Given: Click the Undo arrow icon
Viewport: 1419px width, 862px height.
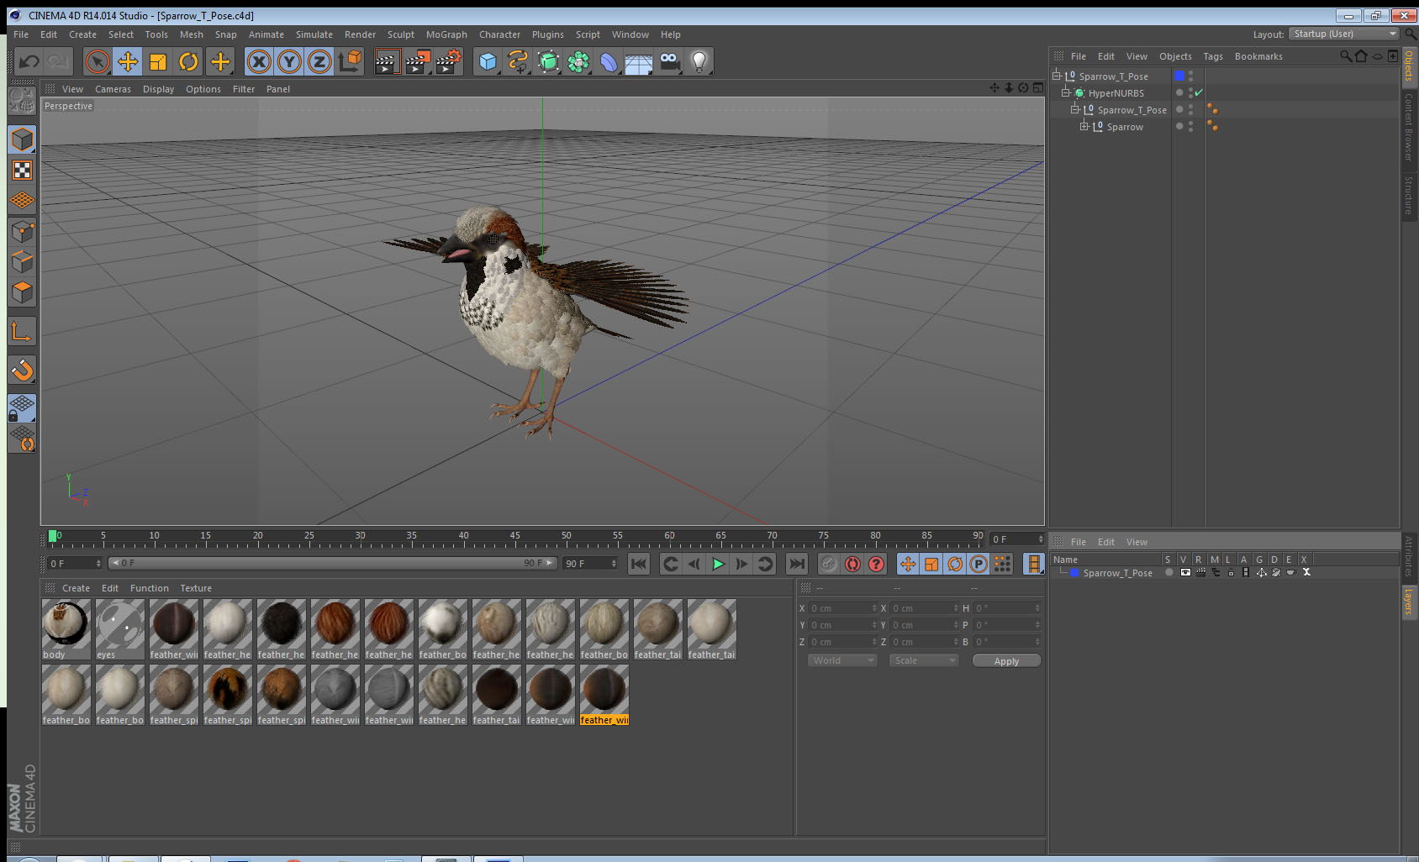Looking at the screenshot, I should coord(29,61).
